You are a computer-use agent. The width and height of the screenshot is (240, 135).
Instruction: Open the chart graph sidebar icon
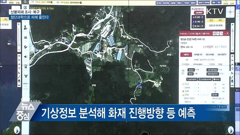(x=25, y=37)
